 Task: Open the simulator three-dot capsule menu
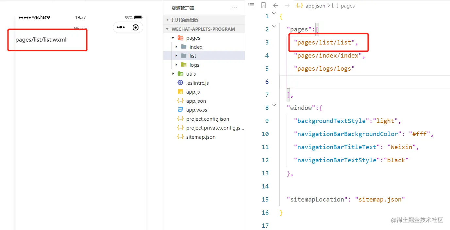[x=121, y=27]
